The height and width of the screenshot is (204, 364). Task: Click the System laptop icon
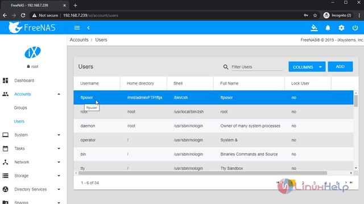[x=5, y=135]
